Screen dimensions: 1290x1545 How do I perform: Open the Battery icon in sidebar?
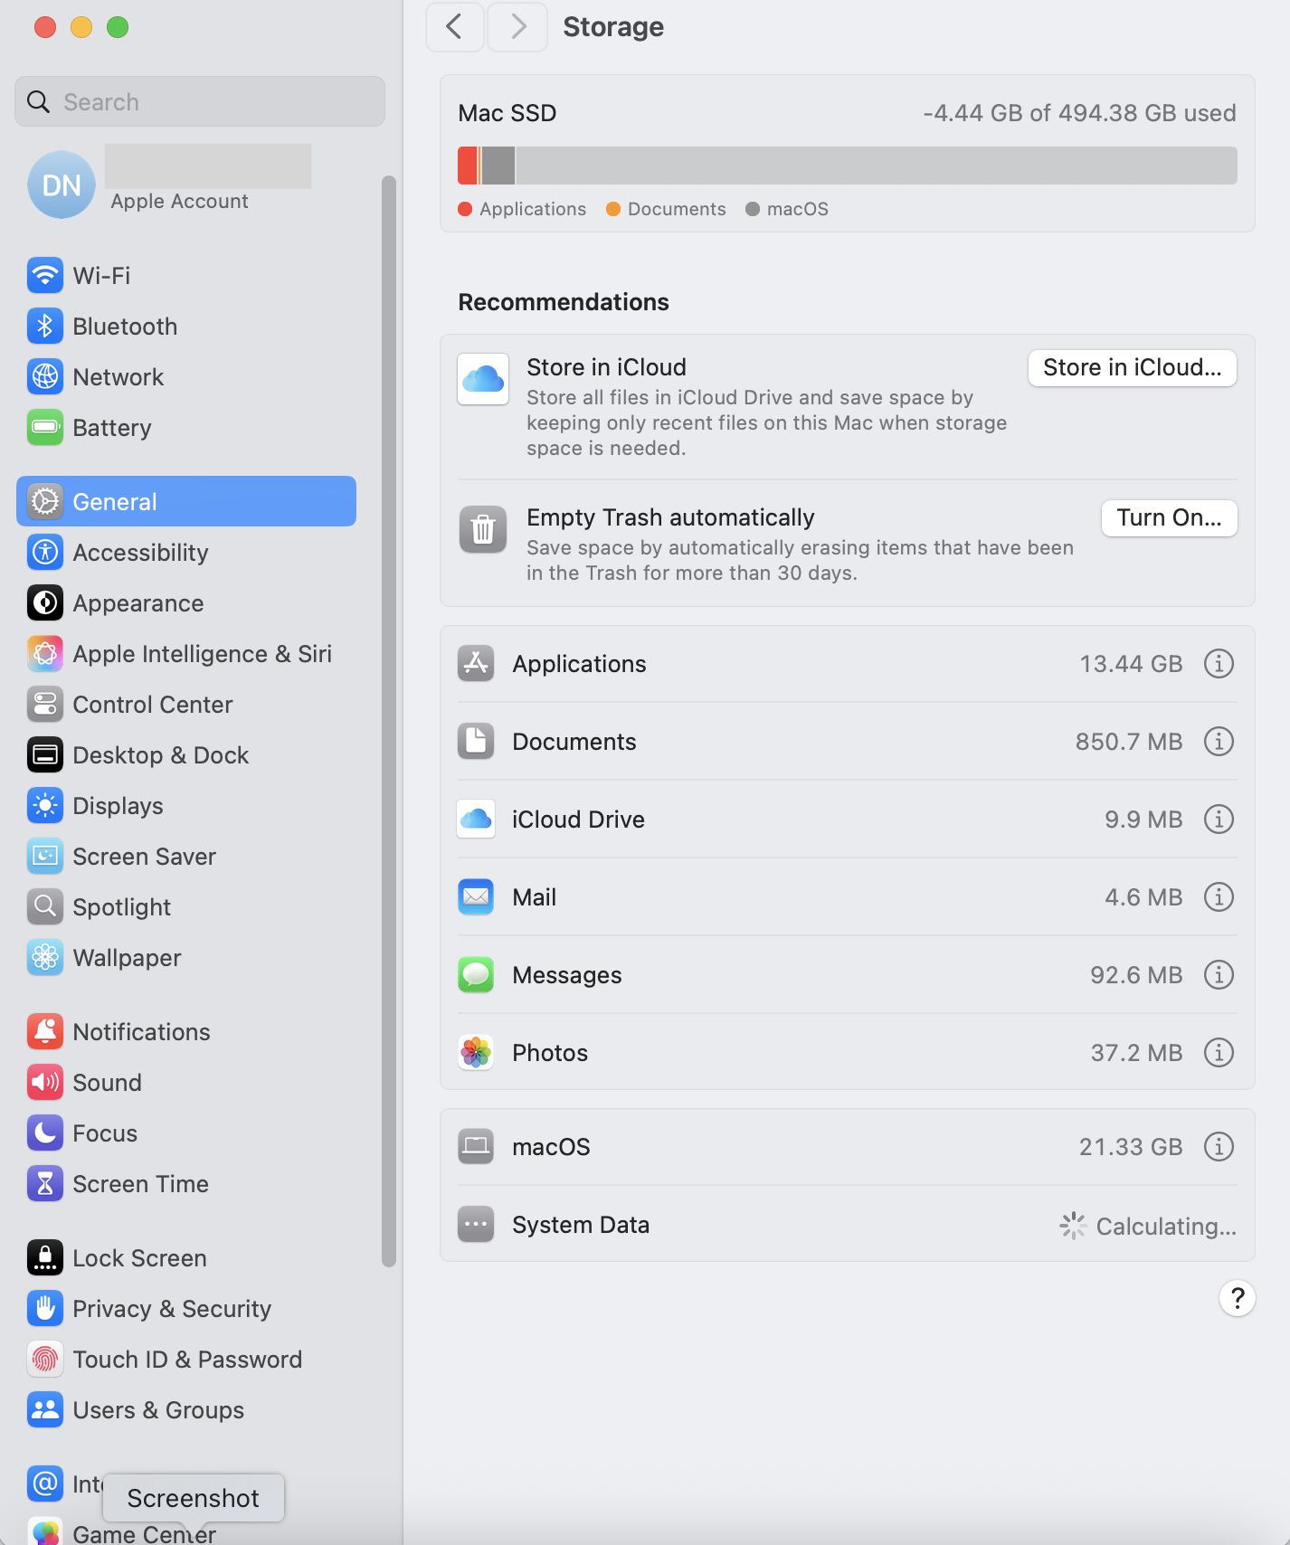45,427
